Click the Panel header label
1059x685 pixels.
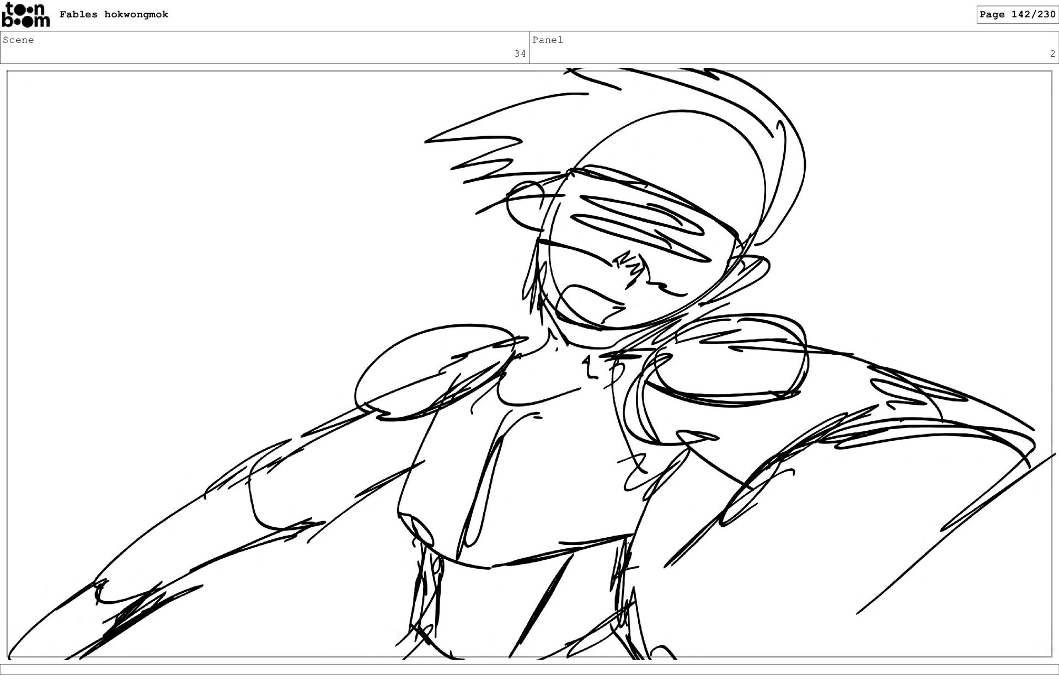pos(548,40)
